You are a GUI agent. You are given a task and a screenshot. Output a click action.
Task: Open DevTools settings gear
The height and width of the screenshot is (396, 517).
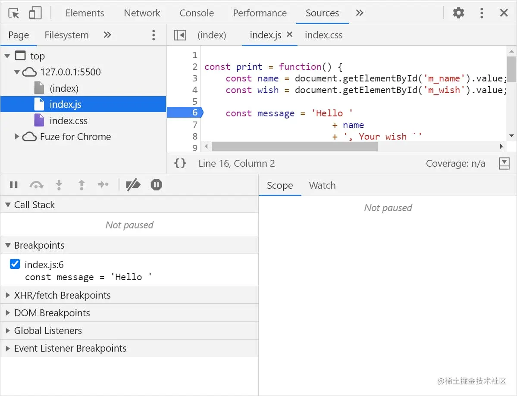(458, 13)
